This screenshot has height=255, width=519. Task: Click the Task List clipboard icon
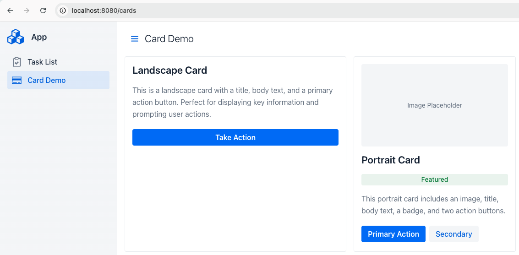click(x=17, y=62)
